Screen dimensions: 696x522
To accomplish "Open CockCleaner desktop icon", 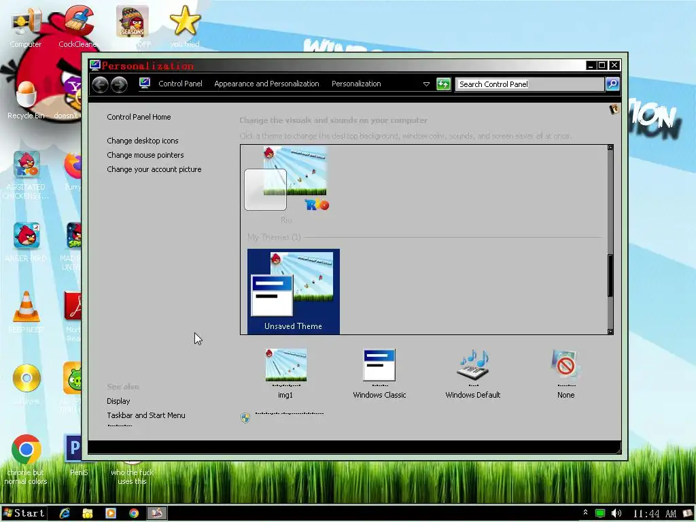I will pos(79,27).
